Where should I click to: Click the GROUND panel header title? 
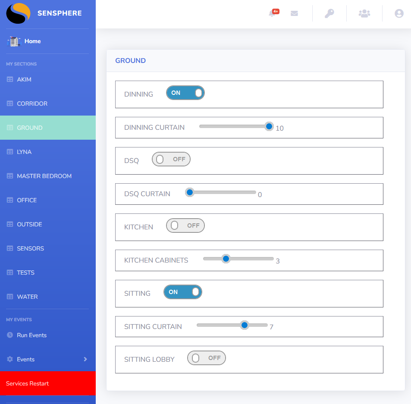pyautogui.click(x=130, y=61)
